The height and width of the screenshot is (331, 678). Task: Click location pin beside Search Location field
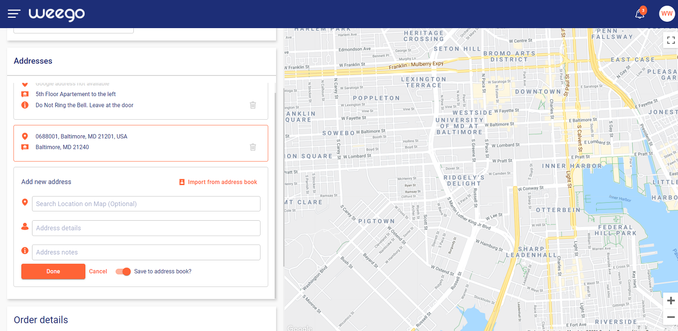(x=25, y=203)
